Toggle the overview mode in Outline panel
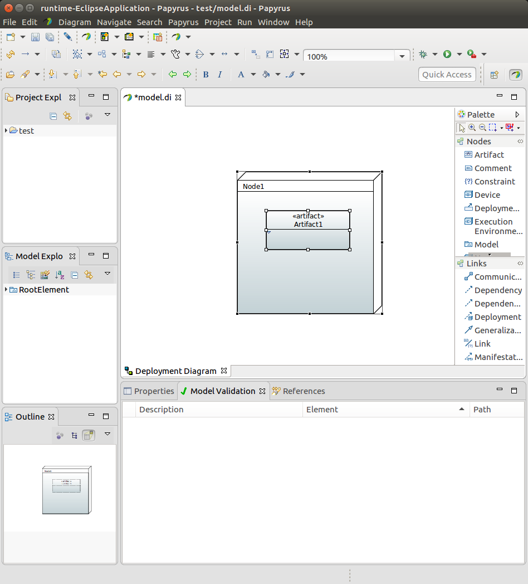Viewport: 528px width, 584px height. click(89, 435)
